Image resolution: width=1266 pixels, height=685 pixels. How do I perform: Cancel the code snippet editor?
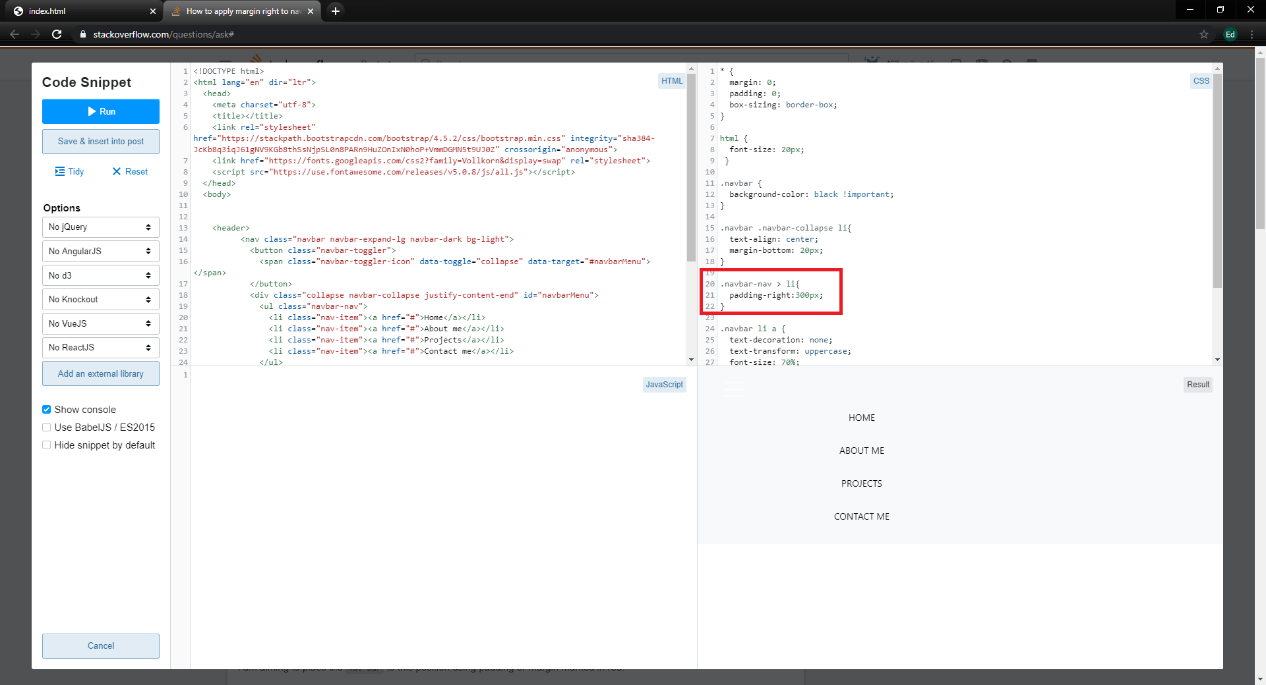click(x=100, y=645)
